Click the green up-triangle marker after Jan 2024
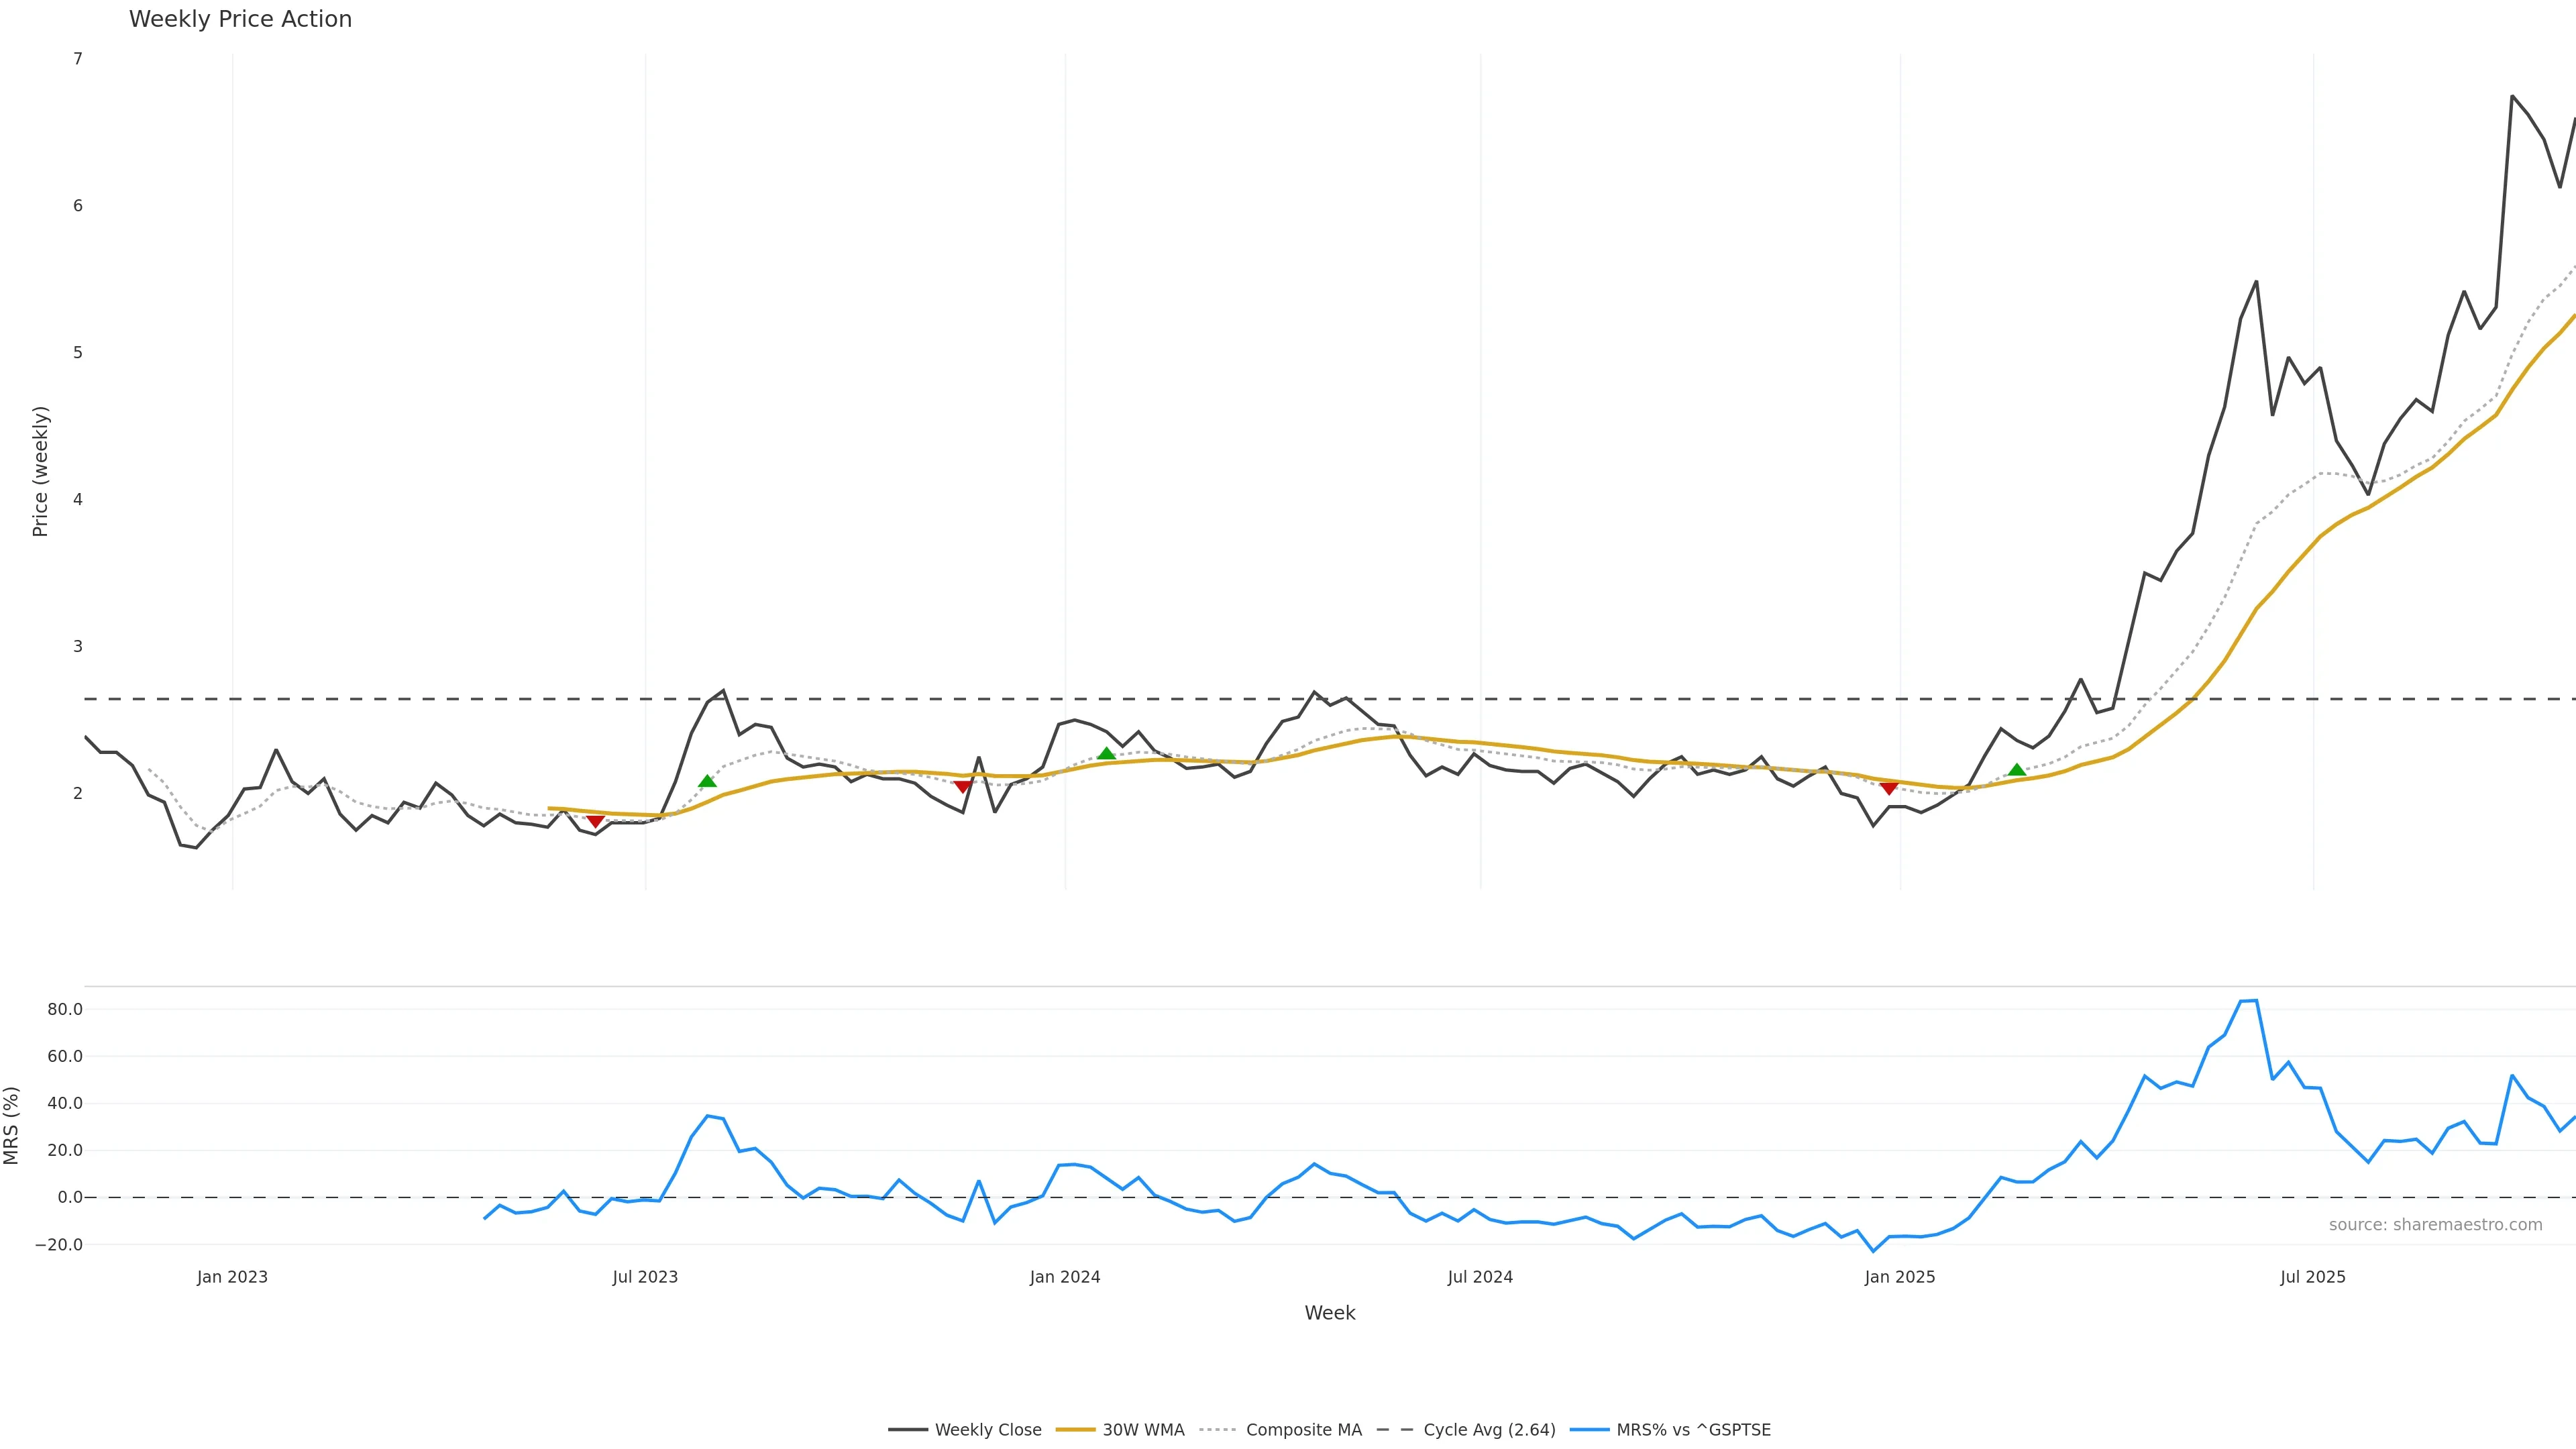Image resolution: width=2576 pixels, height=1449 pixels. tap(1106, 753)
